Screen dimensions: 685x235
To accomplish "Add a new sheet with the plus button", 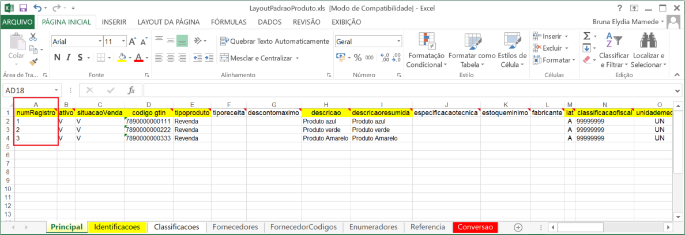I will click(518, 227).
